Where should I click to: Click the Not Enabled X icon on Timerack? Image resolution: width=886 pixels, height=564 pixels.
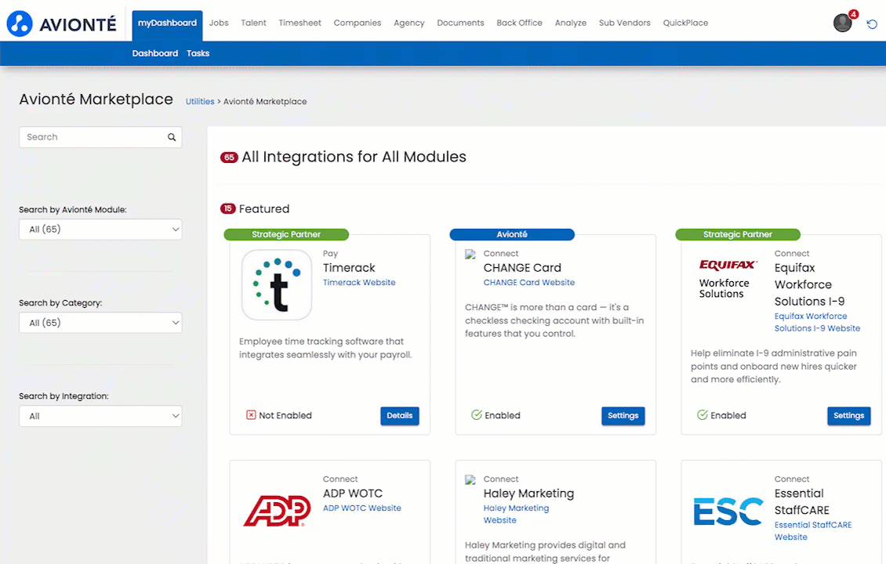point(251,415)
